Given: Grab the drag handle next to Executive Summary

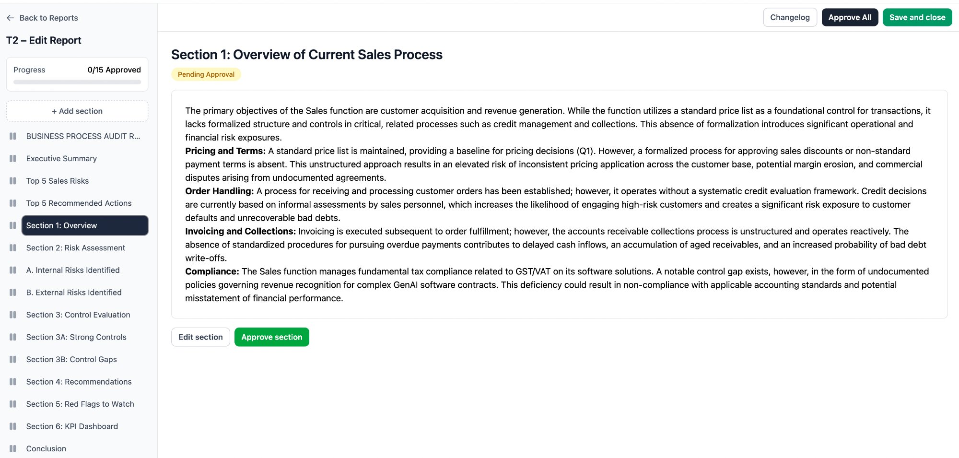Looking at the screenshot, I should point(12,158).
